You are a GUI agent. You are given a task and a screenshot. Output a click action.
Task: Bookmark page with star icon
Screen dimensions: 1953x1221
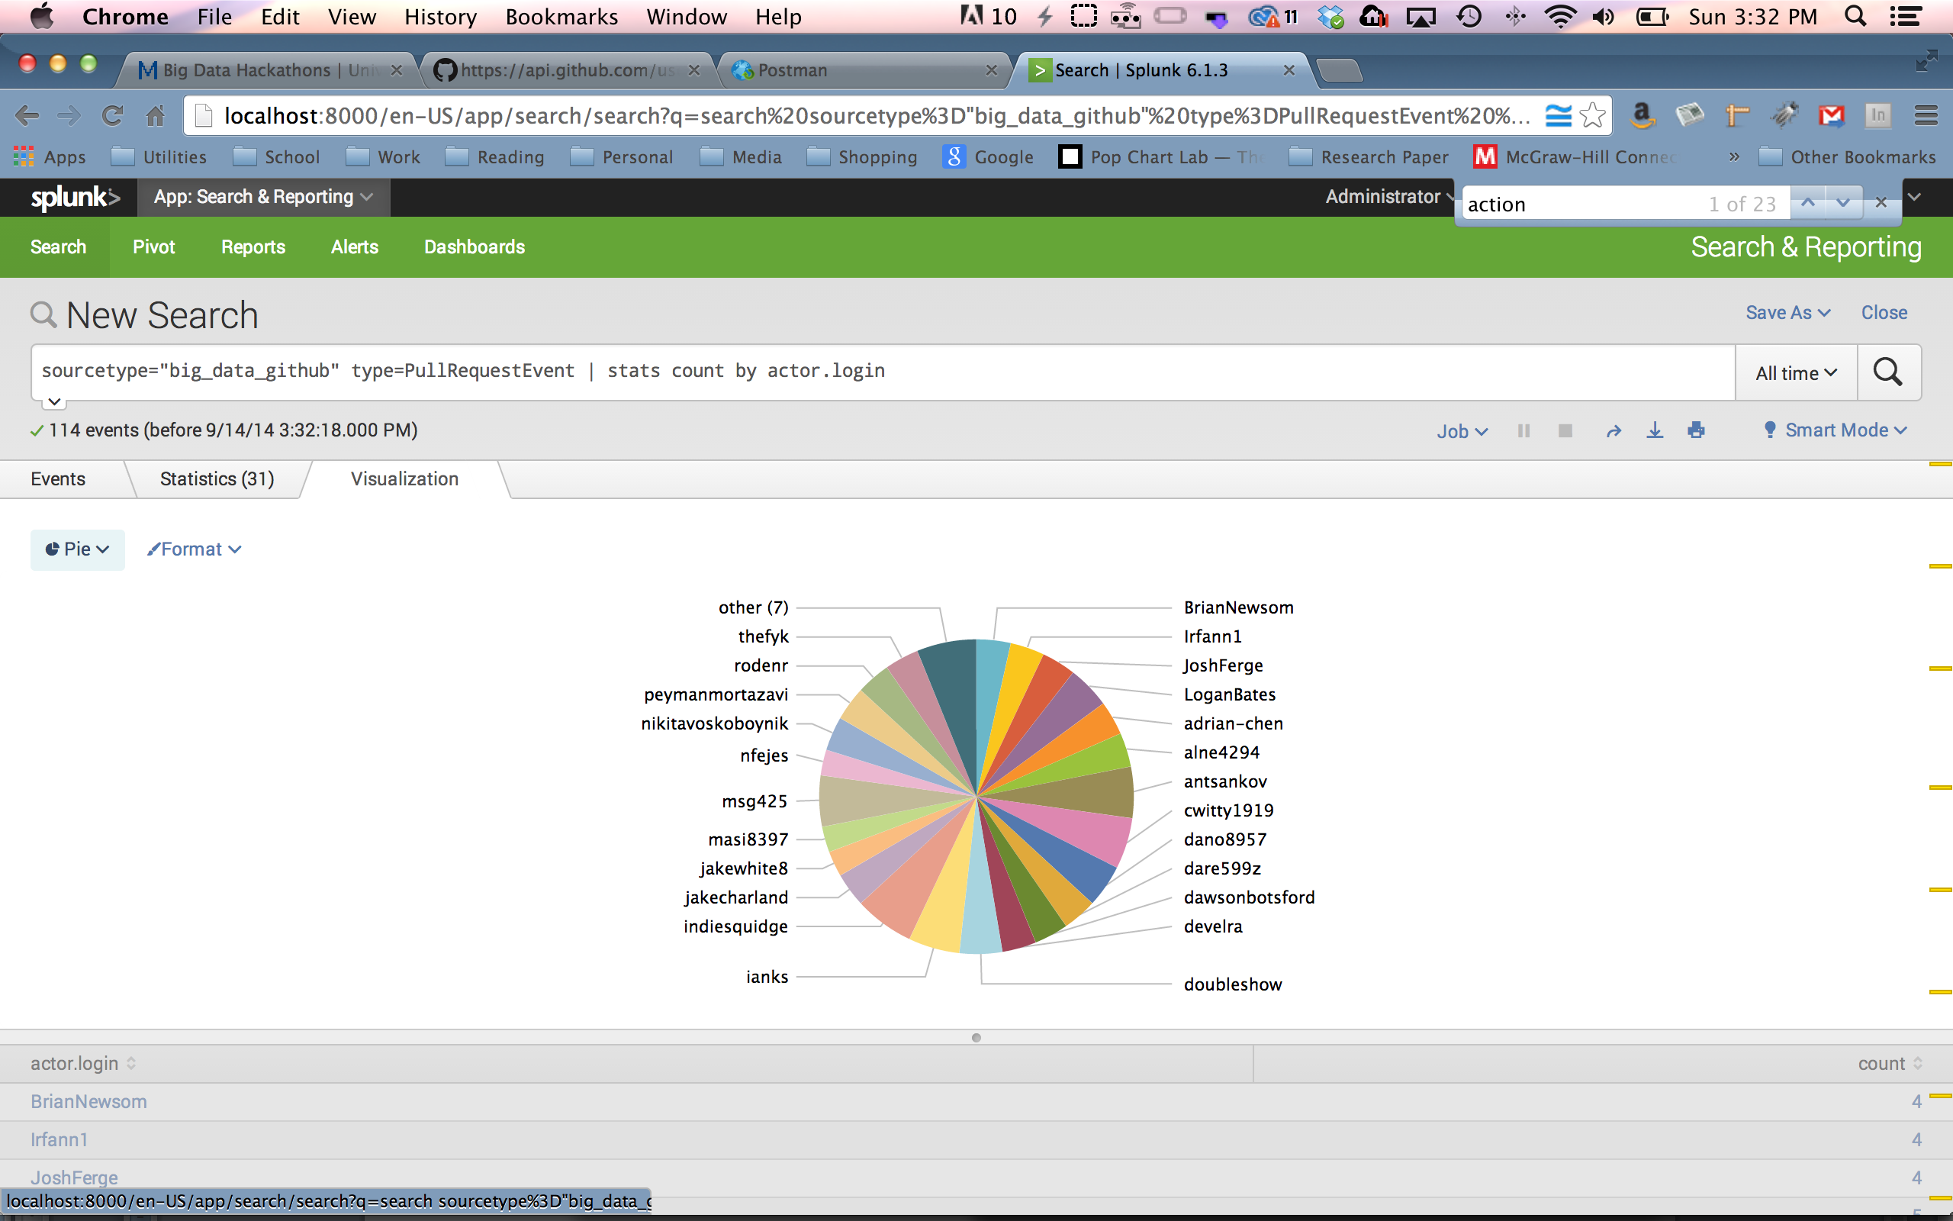1592,115
